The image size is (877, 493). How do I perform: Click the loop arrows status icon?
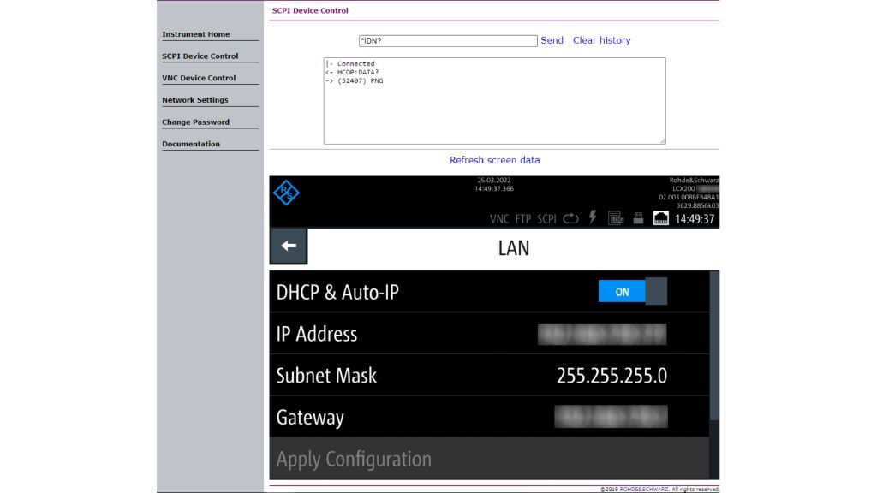click(x=571, y=218)
